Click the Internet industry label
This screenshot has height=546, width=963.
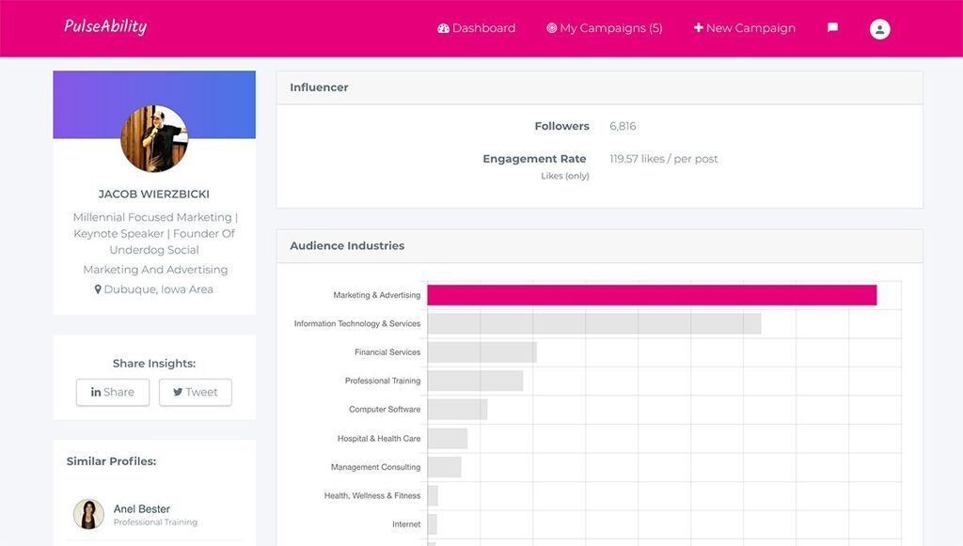coord(406,524)
